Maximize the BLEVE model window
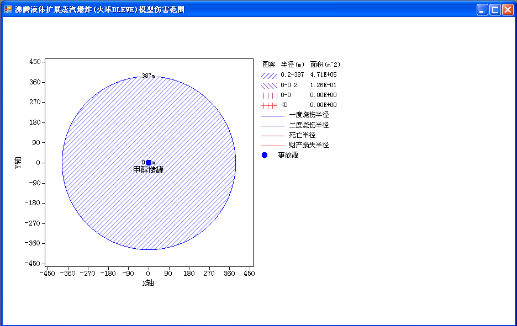The image size is (517, 326). click(x=495, y=10)
